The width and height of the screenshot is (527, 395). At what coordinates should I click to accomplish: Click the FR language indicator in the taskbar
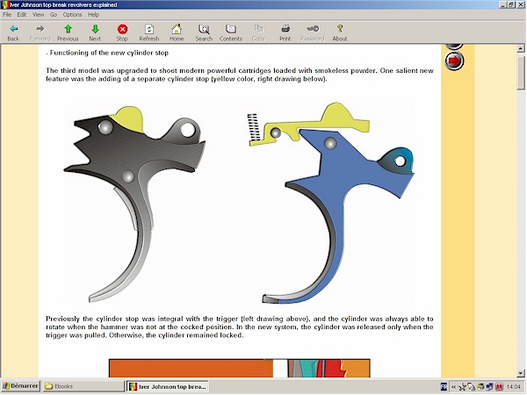click(444, 387)
